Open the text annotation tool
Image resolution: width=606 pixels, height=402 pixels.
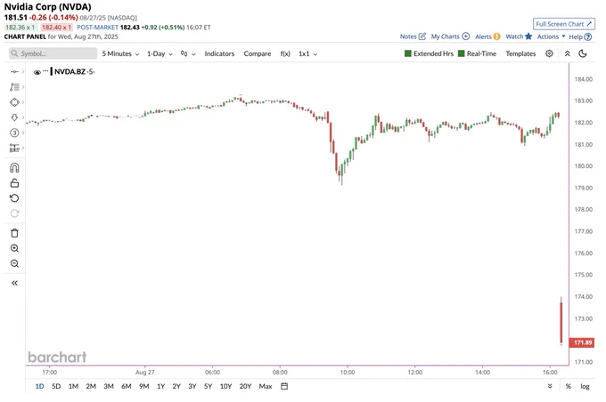14,87
